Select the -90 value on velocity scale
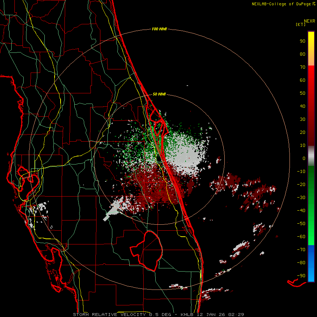The width and height of the screenshot is (317, 317). tap(301, 276)
